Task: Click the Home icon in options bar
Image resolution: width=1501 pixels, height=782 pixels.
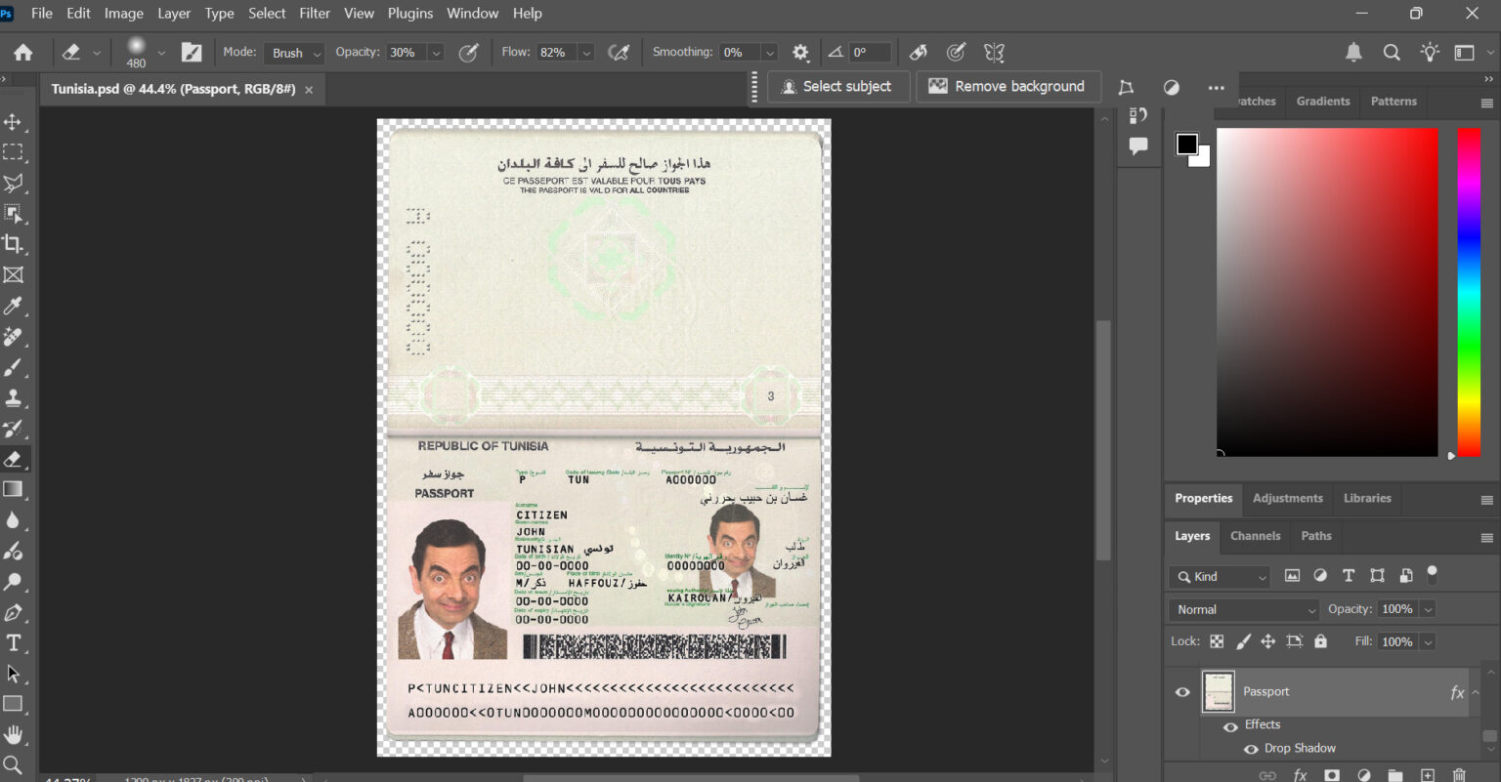Action: tap(22, 53)
